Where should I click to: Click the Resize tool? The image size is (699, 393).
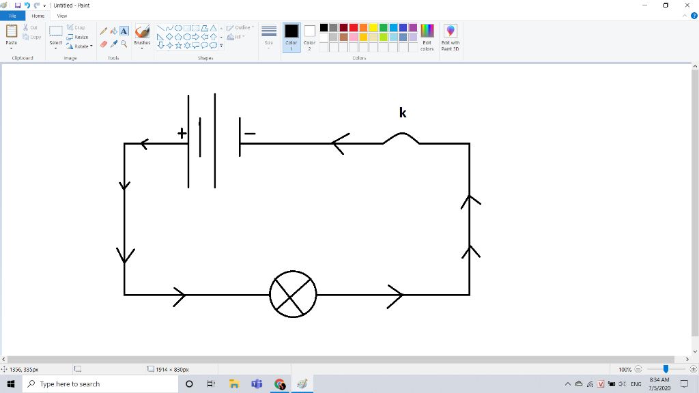tap(78, 37)
